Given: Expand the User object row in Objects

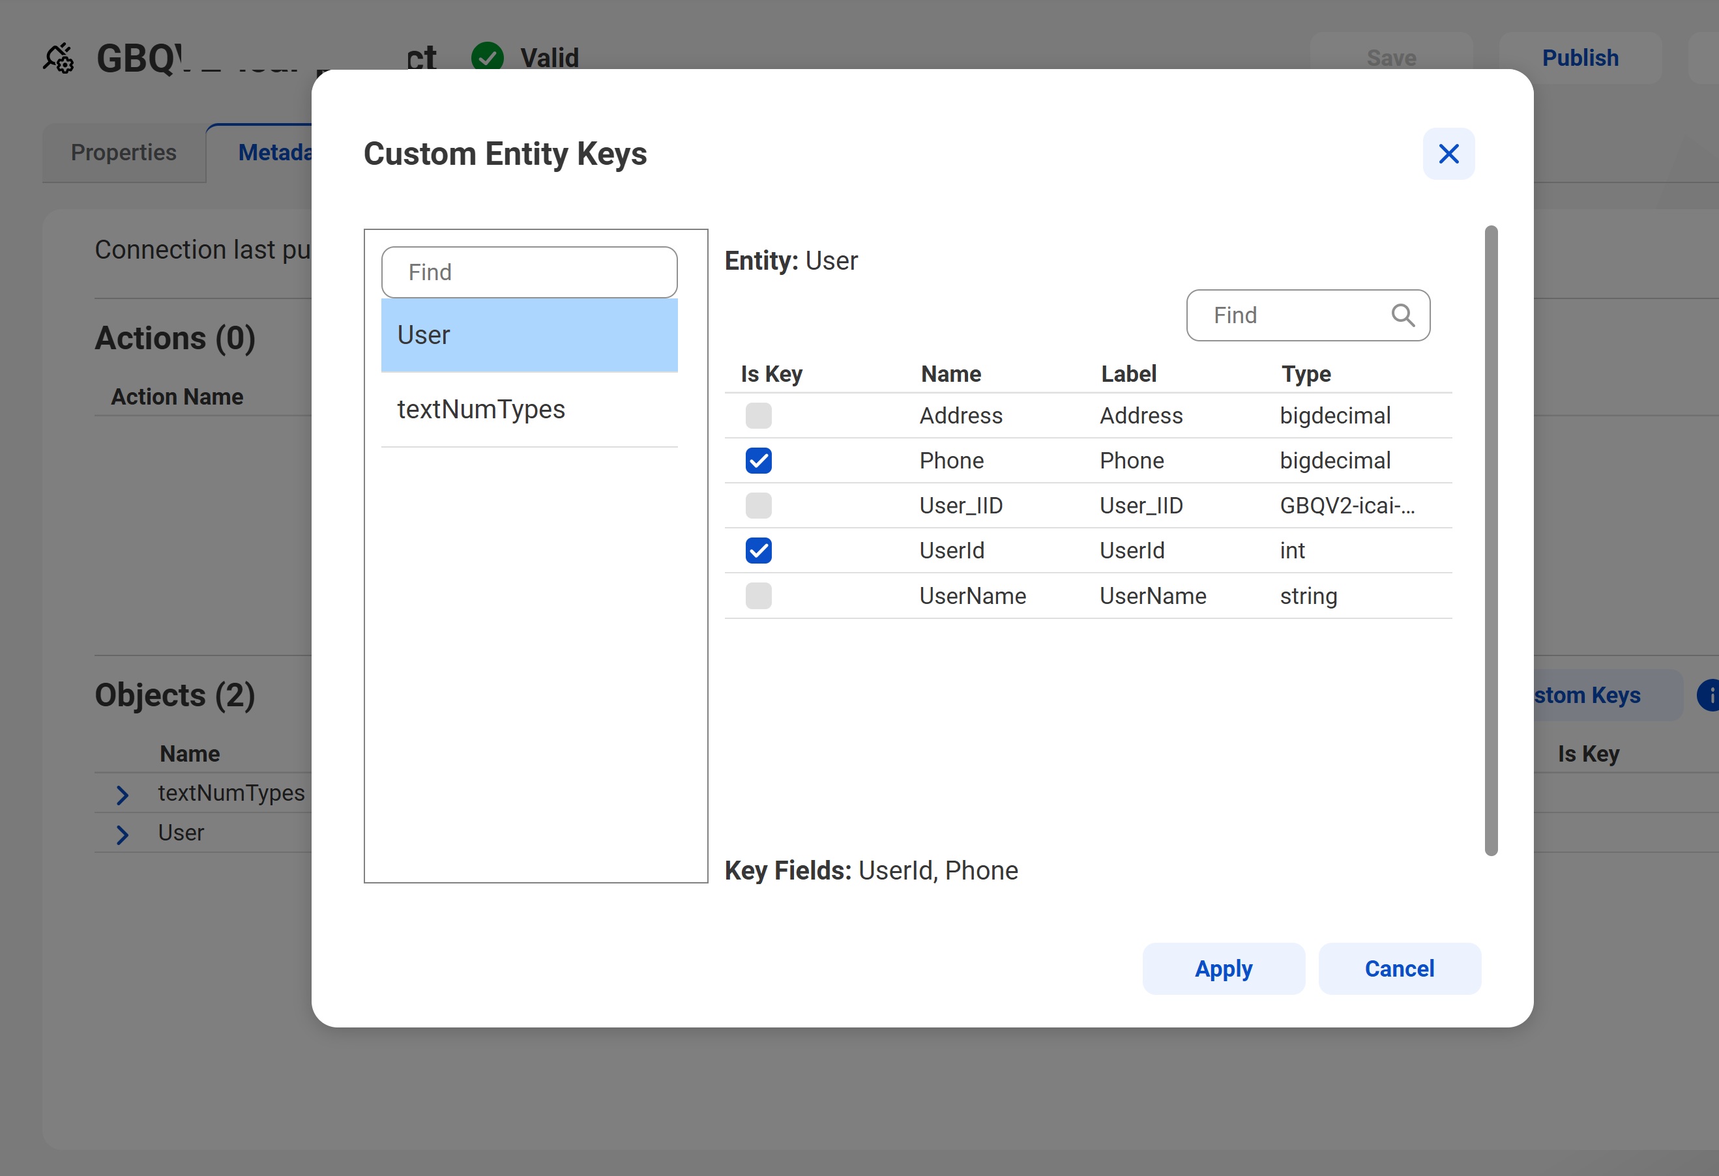Looking at the screenshot, I should coord(123,835).
